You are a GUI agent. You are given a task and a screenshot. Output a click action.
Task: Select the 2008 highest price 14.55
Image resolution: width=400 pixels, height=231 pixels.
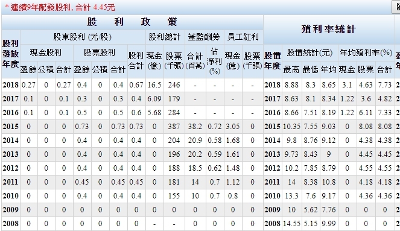[291, 224]
